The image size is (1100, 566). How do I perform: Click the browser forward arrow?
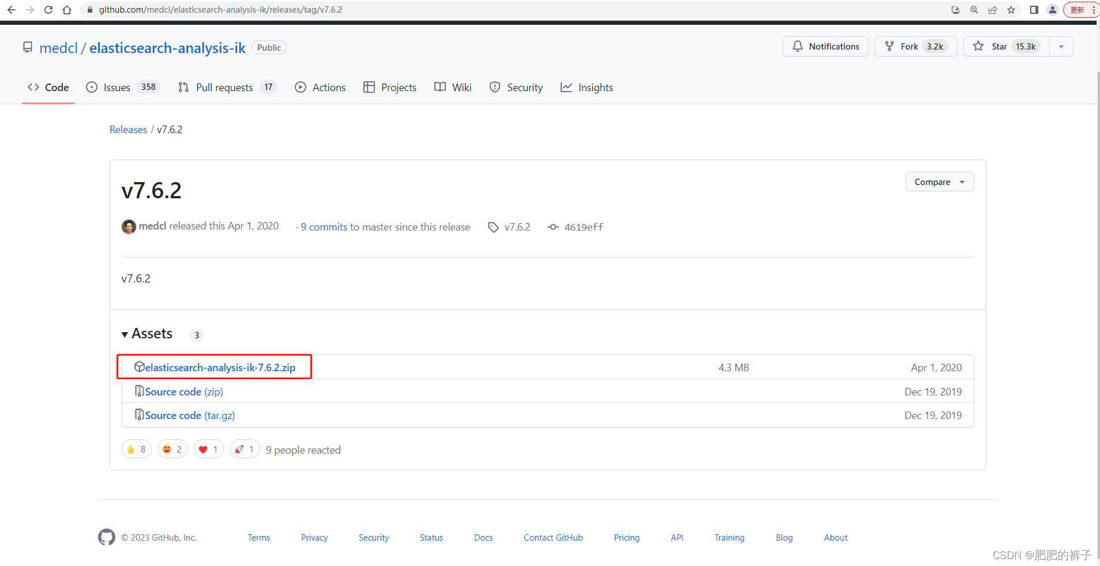click(30, 10)
